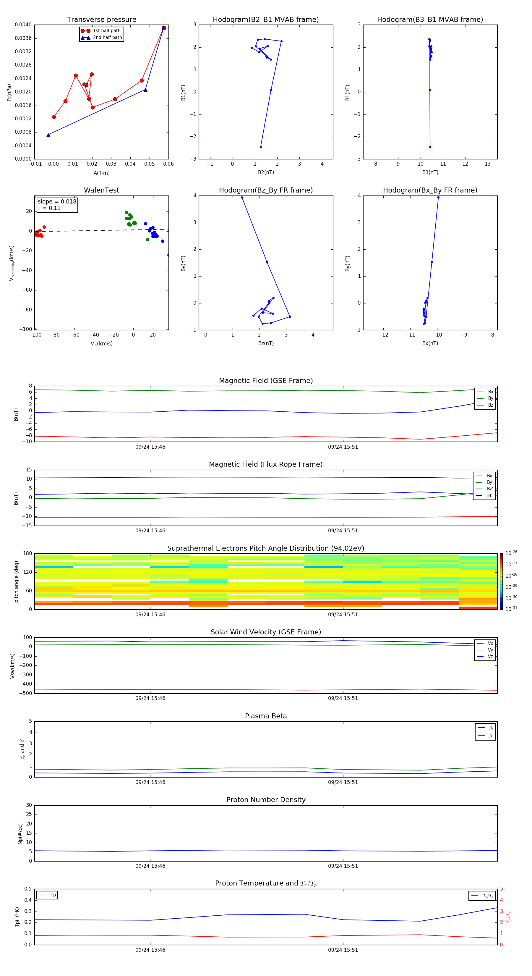The height and width of the screenshot is (976, 532).
Task: Click the "Magnetic Field (GSE Frame)" title
Action: pyautogui.click(x=266, y=381)
